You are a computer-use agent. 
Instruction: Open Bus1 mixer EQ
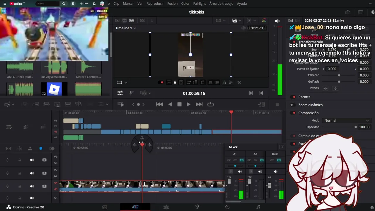[x=279, y=160]
